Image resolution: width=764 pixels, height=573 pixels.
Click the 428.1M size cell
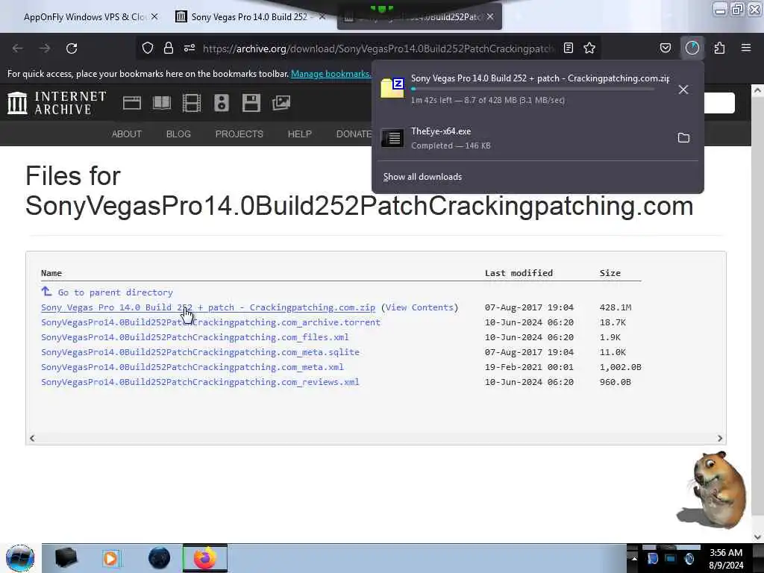point(616,307)
